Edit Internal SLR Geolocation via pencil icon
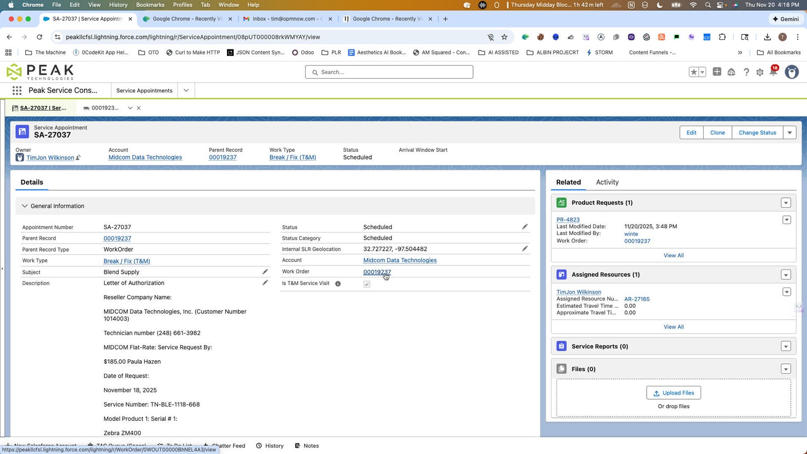The image size is (807, 454). [525, 249]
